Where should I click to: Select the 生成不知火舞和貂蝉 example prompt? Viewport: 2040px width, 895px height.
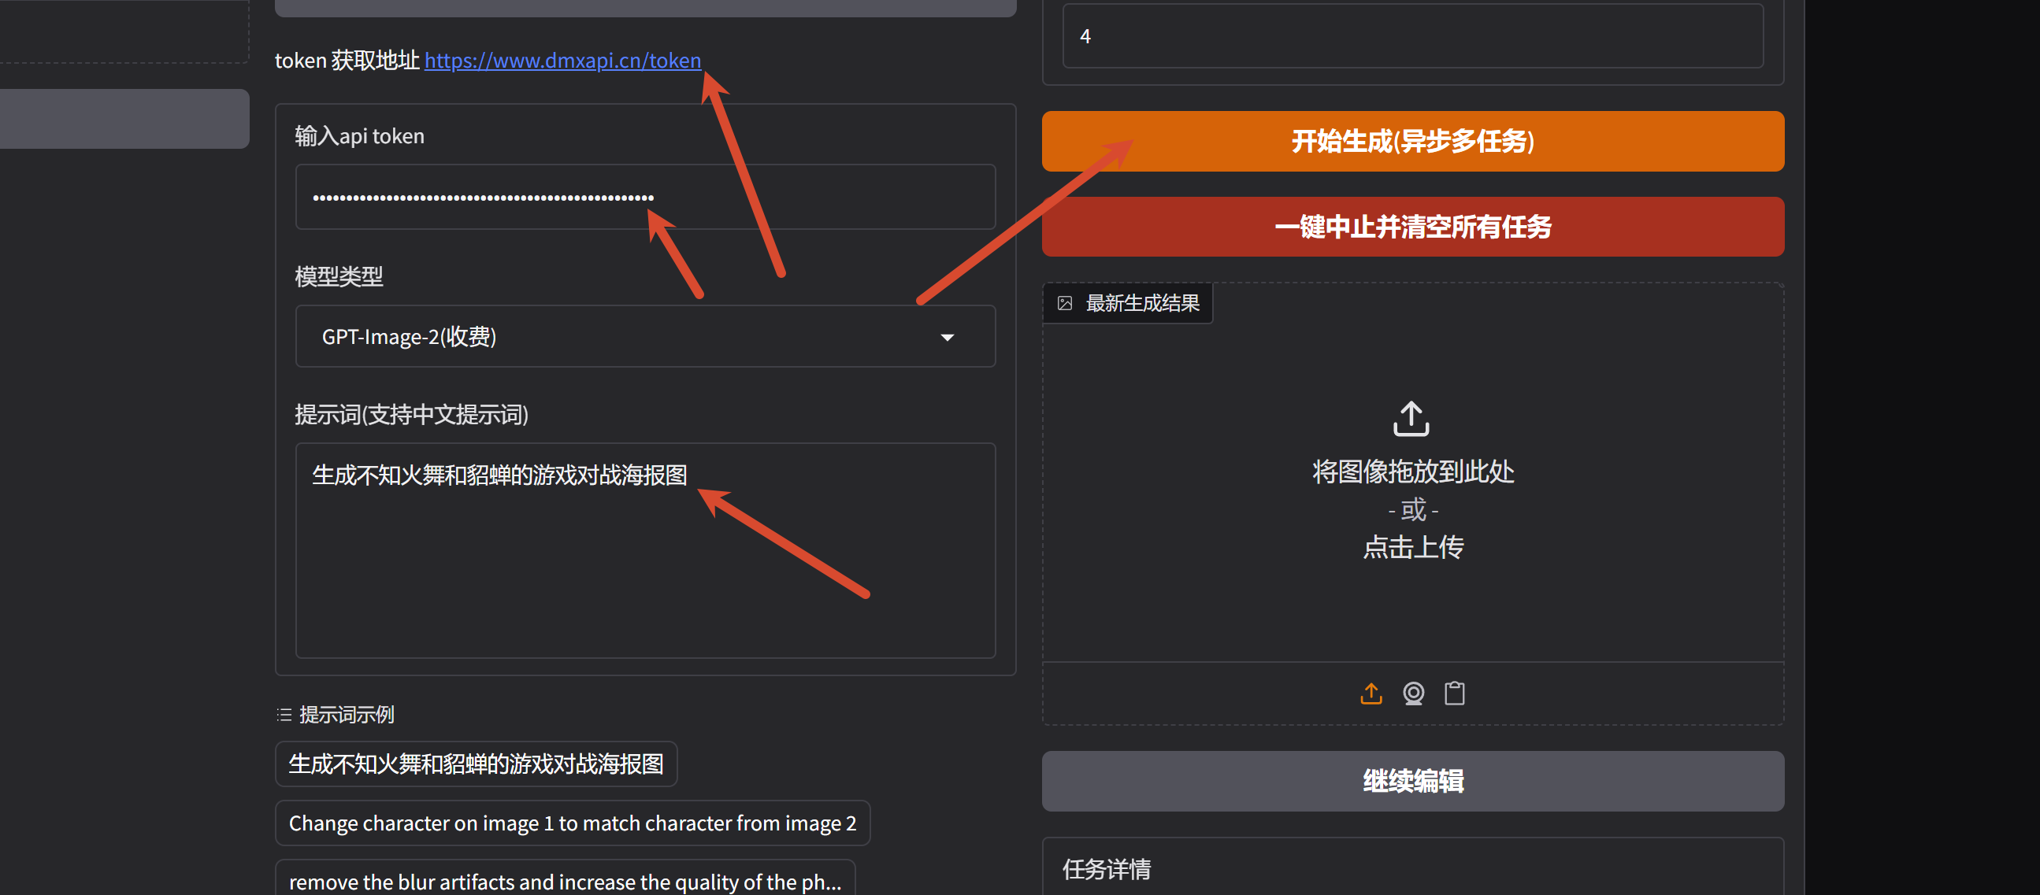point(476,764)
